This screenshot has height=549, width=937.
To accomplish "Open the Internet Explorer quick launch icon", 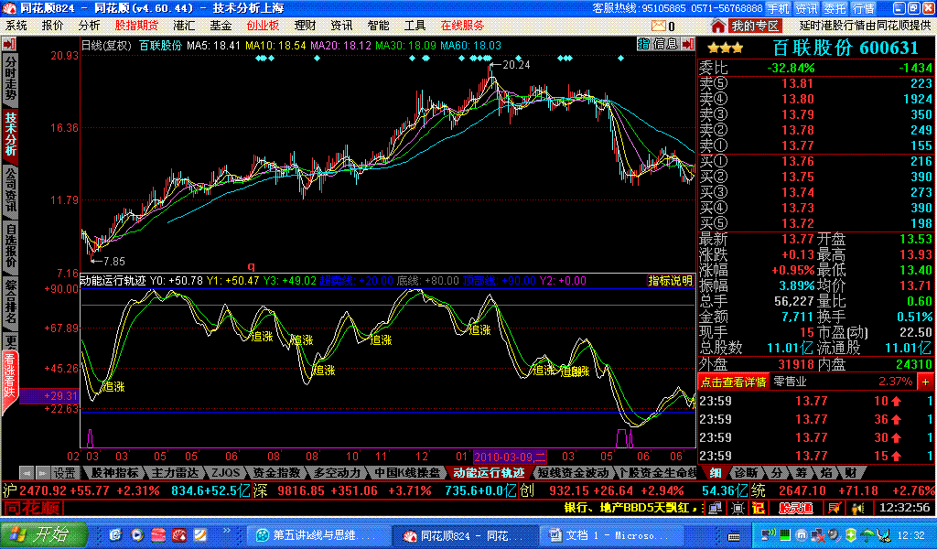I will point(116,534).
